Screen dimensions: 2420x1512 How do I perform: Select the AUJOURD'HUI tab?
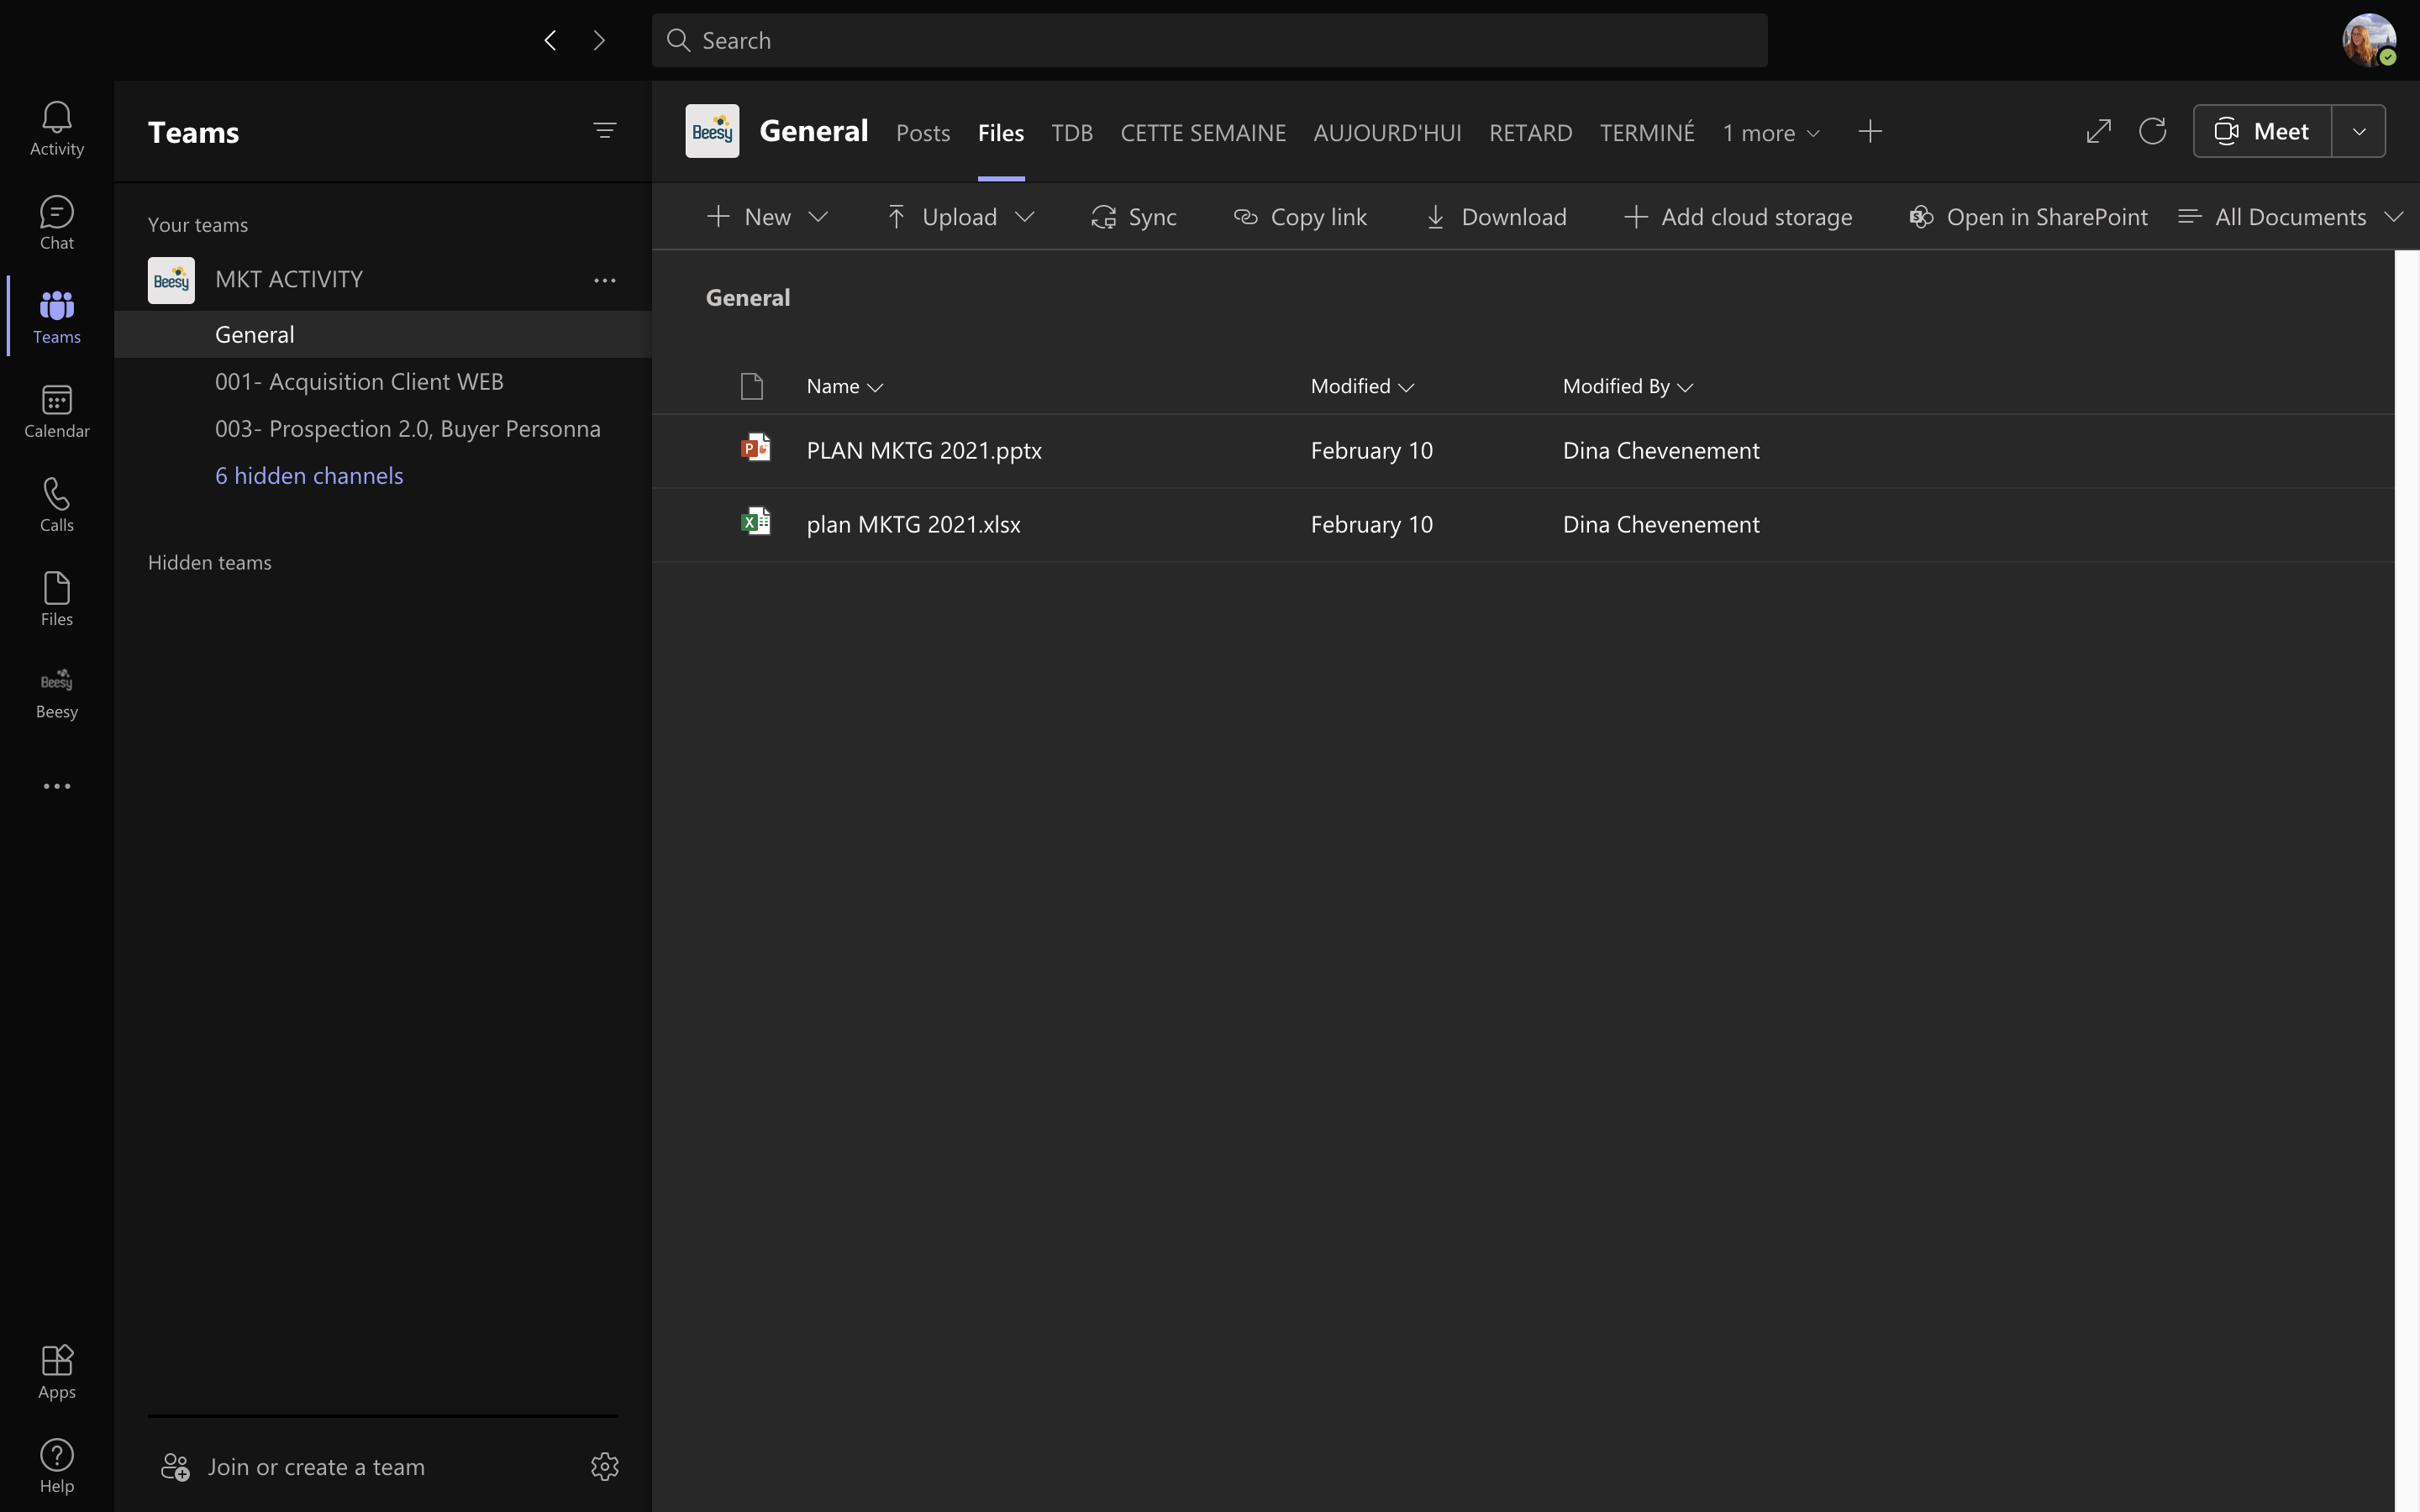coord(1386,131)
